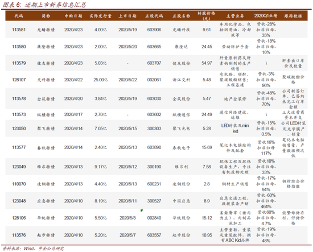Select bond code 113580
This screenshot has width=313, height=252.
coord(19,47)
